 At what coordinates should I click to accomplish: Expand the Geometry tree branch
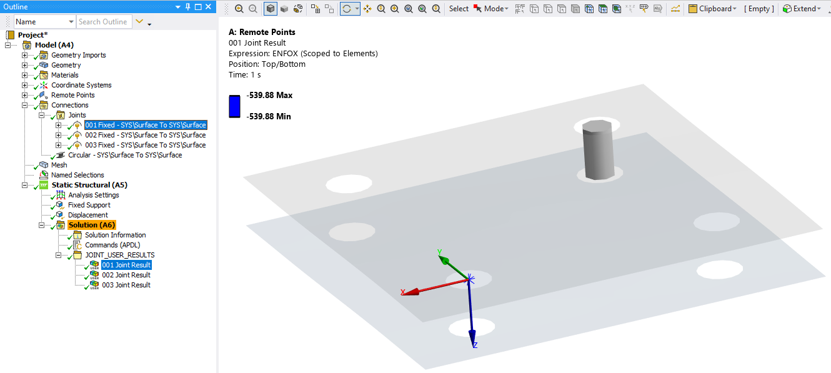[x=24, y=64]
